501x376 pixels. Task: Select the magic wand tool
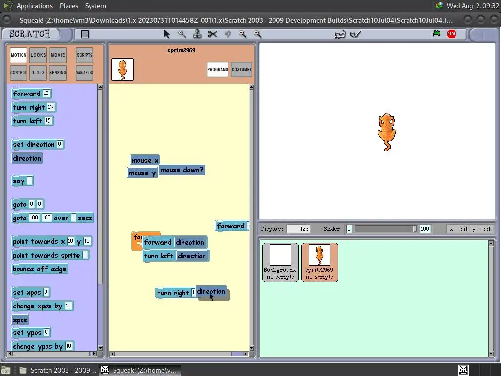tap(182, 34)
